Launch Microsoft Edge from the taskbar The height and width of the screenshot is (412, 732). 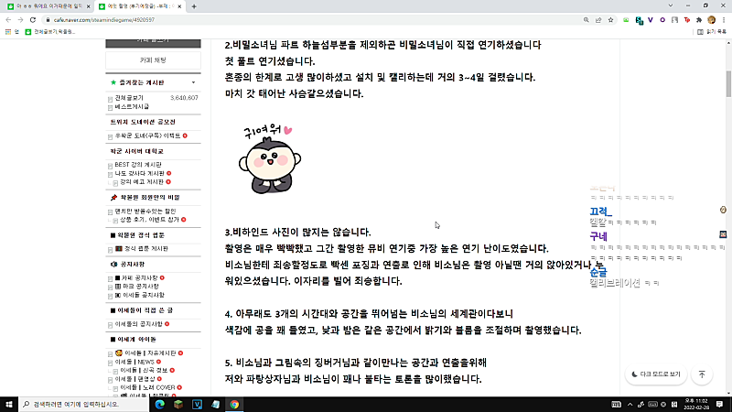click(159, 405)
